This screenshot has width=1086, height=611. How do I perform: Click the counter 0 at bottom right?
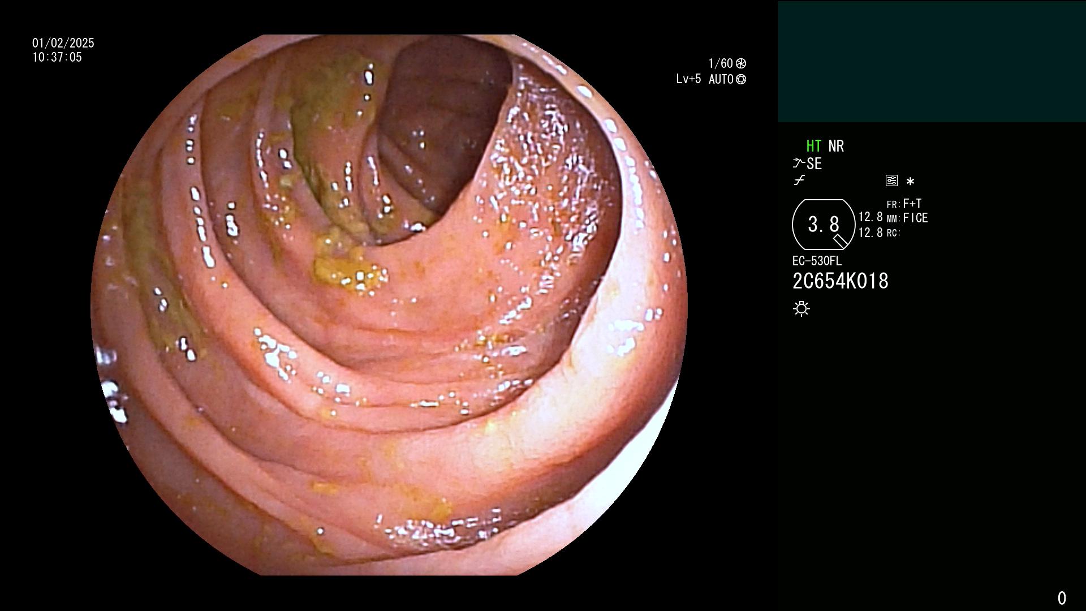[1062, 598]
